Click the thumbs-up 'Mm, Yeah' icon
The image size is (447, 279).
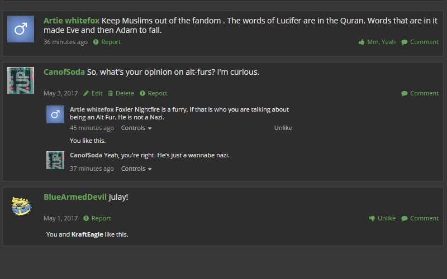point(362,42)
